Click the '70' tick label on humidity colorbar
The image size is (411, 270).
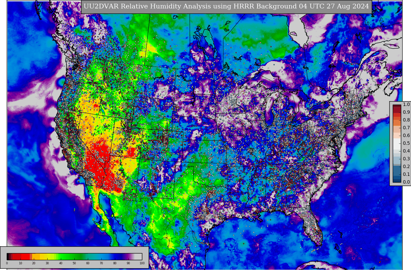coord(101,263)
